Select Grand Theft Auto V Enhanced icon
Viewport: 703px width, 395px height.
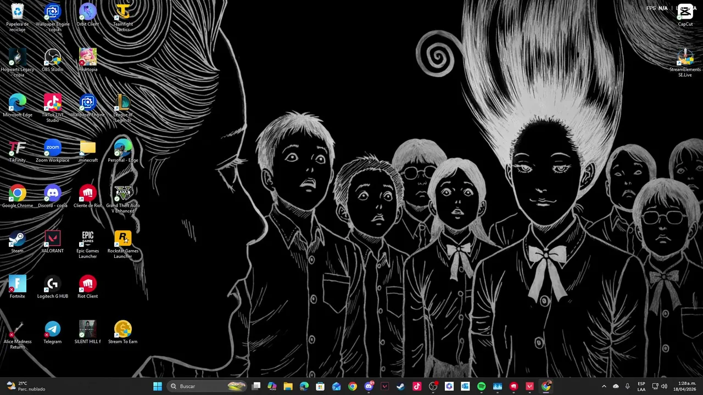[123, 199]
